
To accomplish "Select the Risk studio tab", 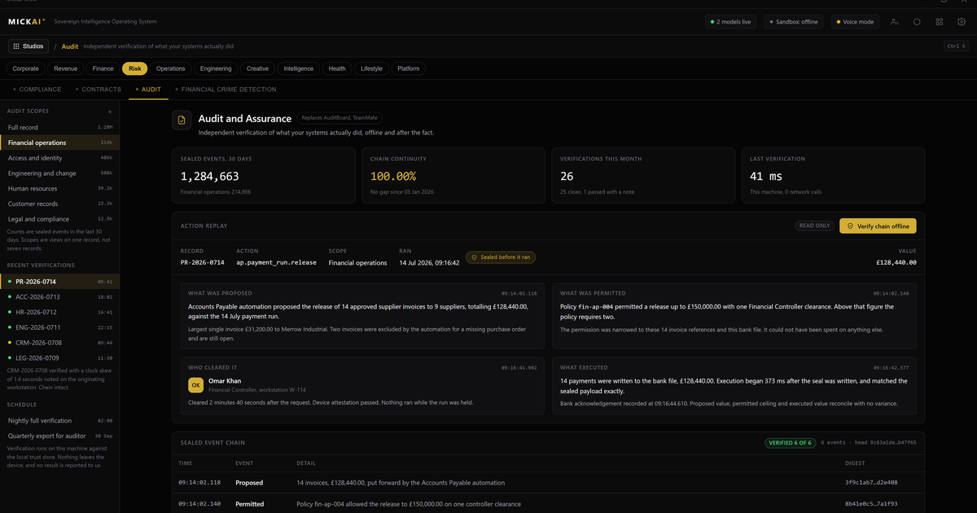I will click(135, 69).
